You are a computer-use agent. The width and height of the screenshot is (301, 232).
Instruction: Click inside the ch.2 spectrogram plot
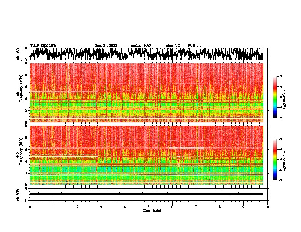[x=147, y=155]
